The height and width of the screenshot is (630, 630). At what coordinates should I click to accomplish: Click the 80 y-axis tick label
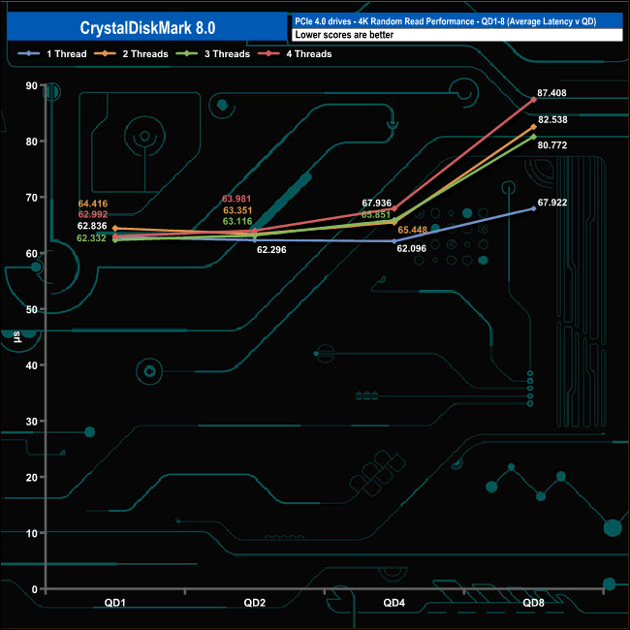31,142
